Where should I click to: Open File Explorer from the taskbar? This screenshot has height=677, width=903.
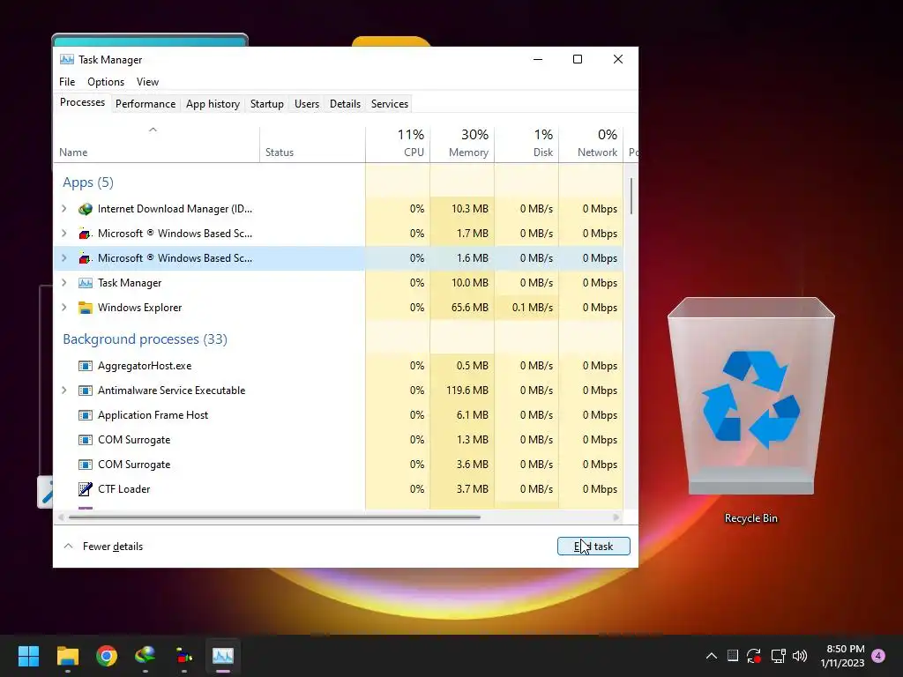coord(67,656)
